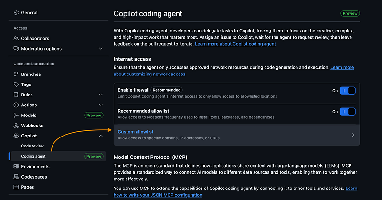Select the Coding agent menu item

pyautogui.click(x=58, y=156)
